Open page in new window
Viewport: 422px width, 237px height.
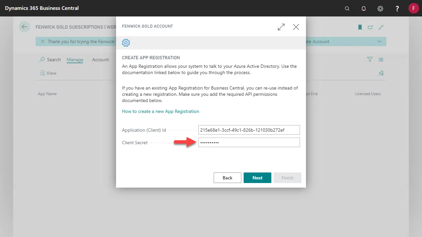coord(370,27)
